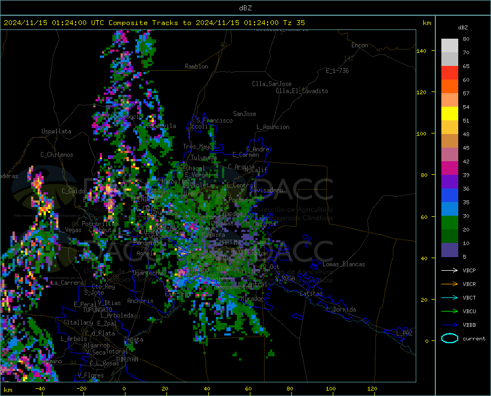
Task: Click the orange-red 60 dBZ color swatch
Action: pyautogui.click(x=450, y=86)
